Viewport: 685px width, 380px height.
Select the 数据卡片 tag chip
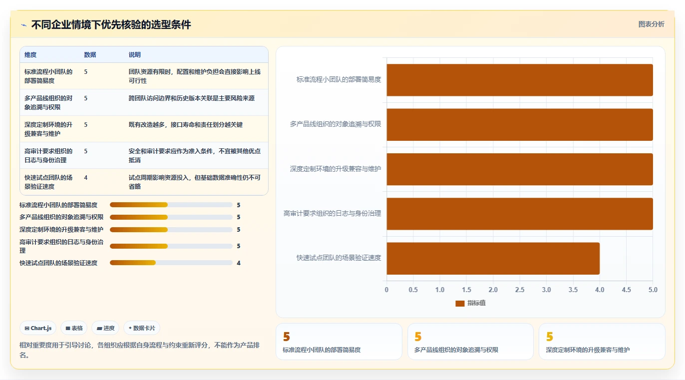pyautogui.click(x=142, y=328)
